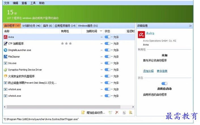Click the DingtalkLauncher.exe icon
The height and width of the screenshot is (125, 200).
pos(5,50)
